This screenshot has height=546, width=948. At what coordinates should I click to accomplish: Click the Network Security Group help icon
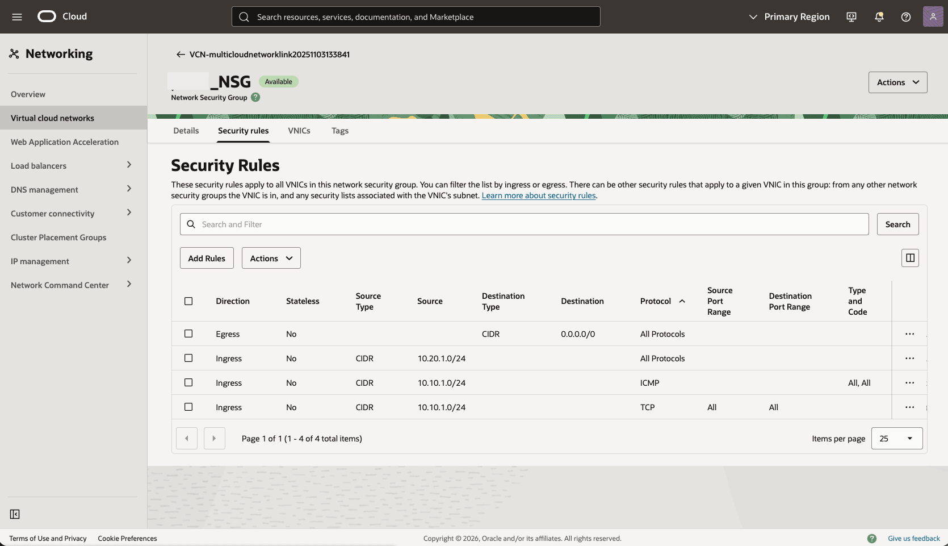click(x=255, y=97)
